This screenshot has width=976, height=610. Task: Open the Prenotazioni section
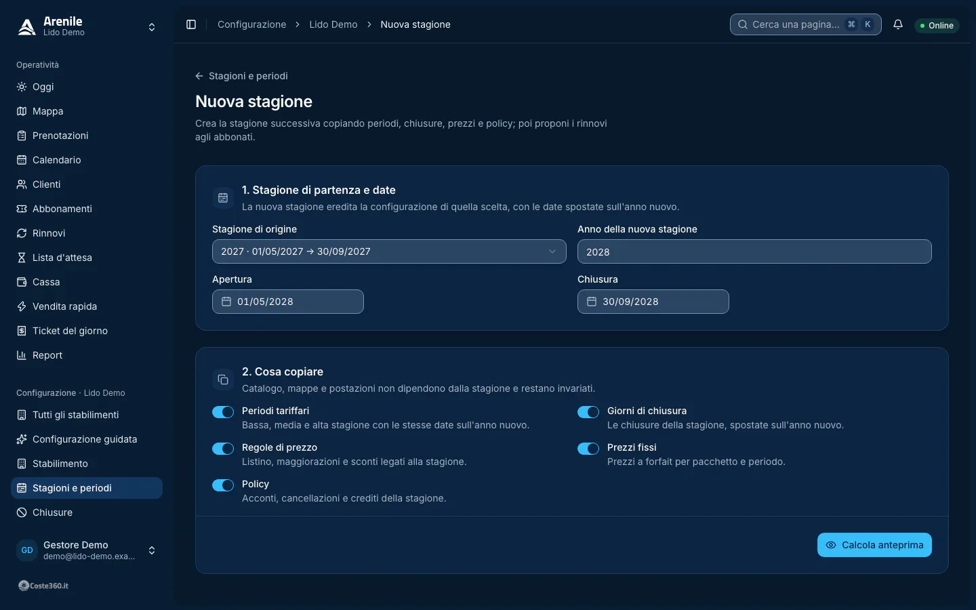pos(87,136)
